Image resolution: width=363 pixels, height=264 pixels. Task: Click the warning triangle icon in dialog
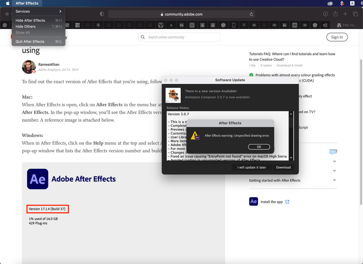pyautogui.click(x=195, y=136)
